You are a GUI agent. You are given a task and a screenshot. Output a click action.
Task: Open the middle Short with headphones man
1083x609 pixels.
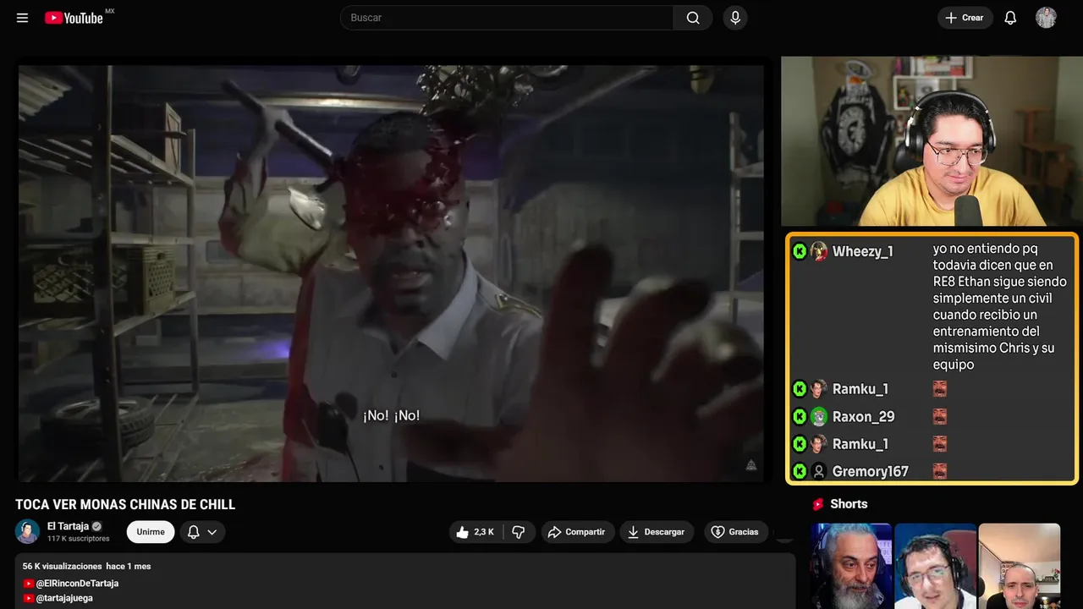[935, 566]
